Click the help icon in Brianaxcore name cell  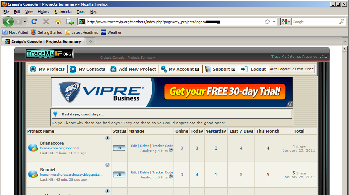107,138
